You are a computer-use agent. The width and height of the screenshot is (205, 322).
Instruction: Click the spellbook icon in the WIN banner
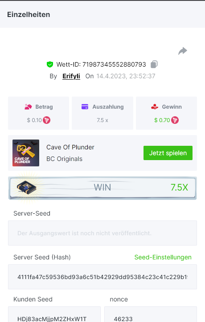tap(27, 187)
